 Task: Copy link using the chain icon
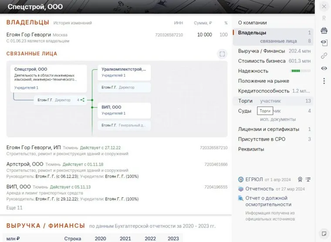pyautogui.click(x=324, y=56)
